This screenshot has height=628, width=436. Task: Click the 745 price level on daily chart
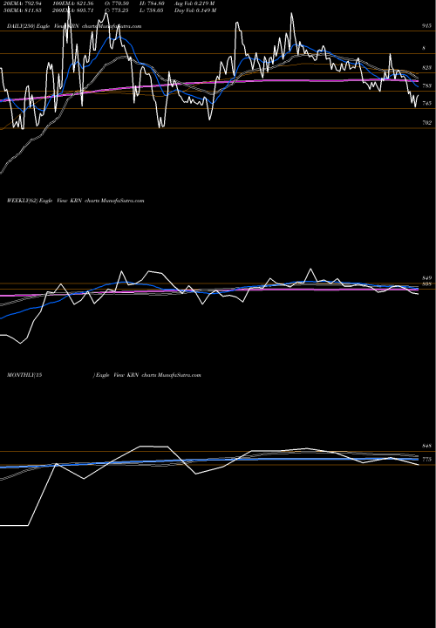[426, 103]
